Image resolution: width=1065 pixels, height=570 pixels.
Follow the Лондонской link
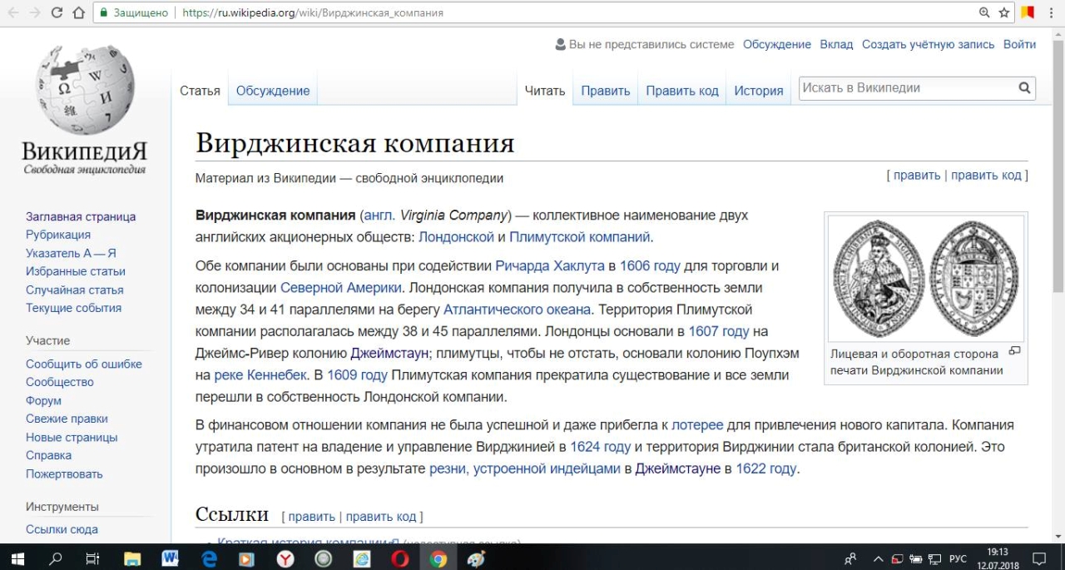pyautogui.click(x=456, y=237)
